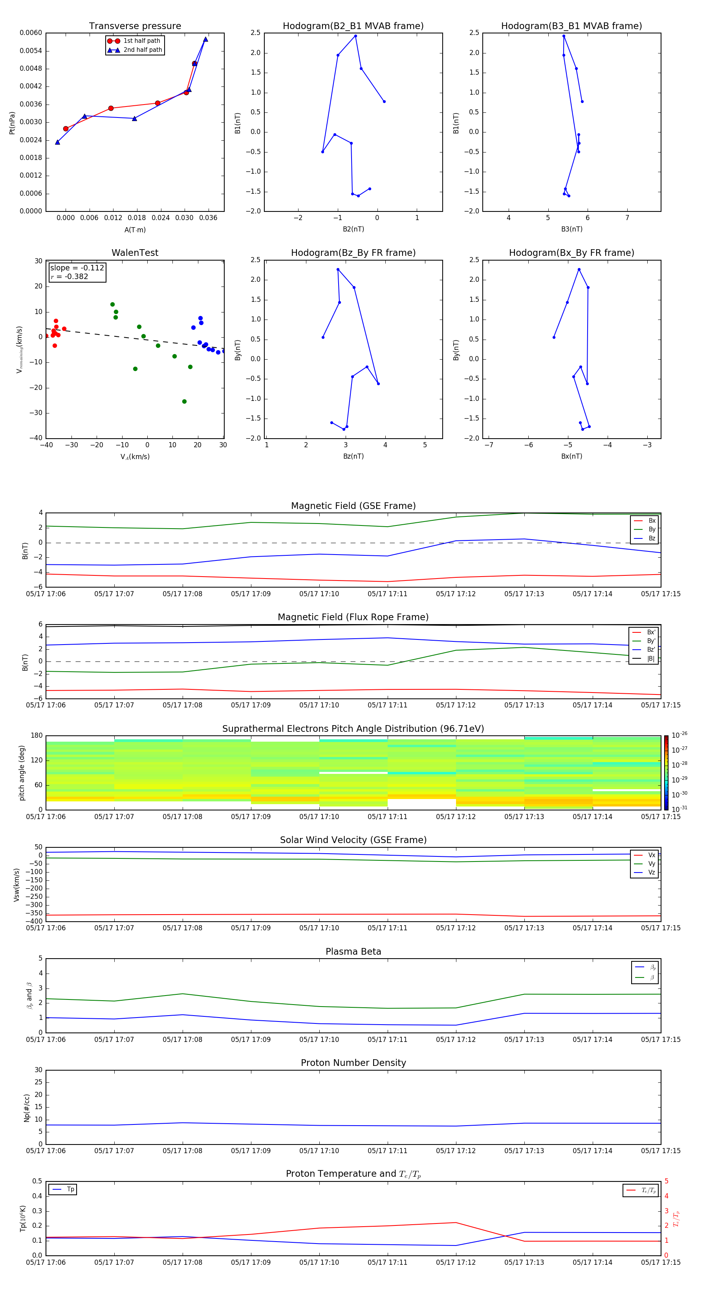This screenshot has width=707, height=1297.
Task: Click the red 'Te/Tp' right-axis label
Action: coord(676,1218)
